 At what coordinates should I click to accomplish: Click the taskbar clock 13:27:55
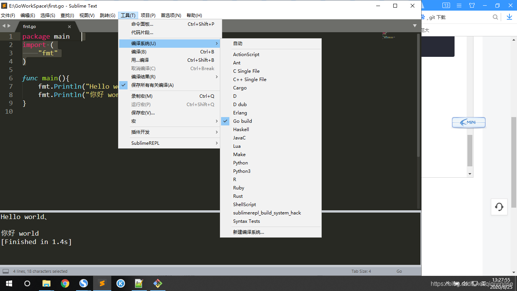(501, 280)
